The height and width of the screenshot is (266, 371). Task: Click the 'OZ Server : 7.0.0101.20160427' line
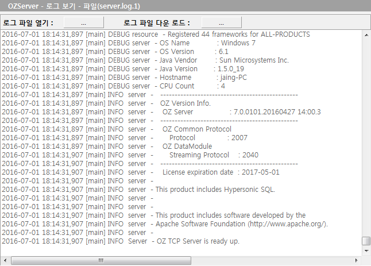(161, 111)
